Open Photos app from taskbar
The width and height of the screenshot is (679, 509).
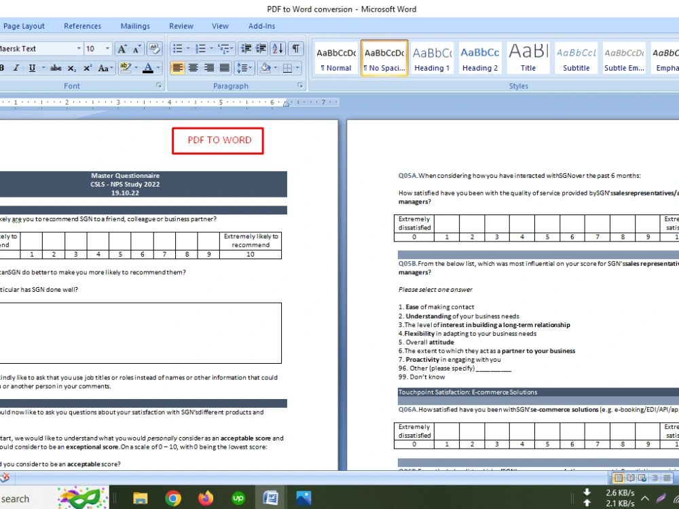pos(304,498)
